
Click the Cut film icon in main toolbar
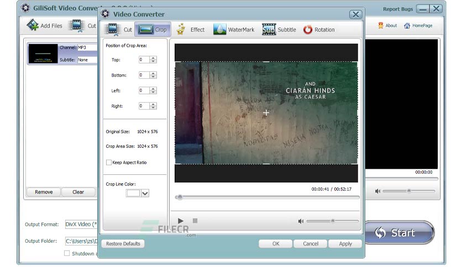(x=77, y=25)
